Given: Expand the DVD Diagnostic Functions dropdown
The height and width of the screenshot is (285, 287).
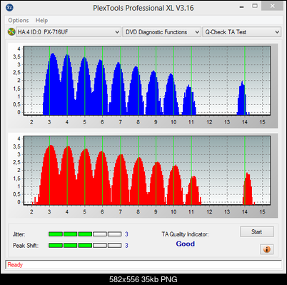Looking at the screenshot, I should pos(161,32).
